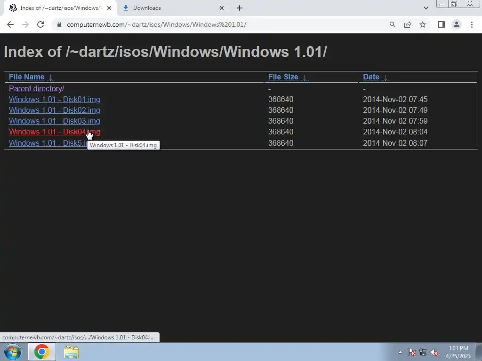Click the 368640 size for Disk01
Image resolution: width=482 pixels, height=361 pixels.
click(x=281, y=100)
